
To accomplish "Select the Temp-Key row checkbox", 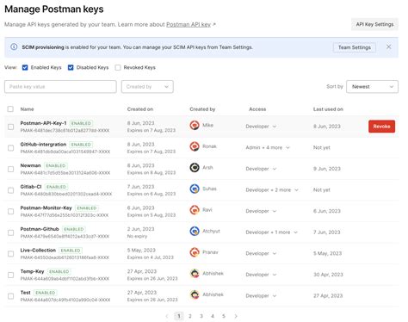I will (x=10, y=275).
